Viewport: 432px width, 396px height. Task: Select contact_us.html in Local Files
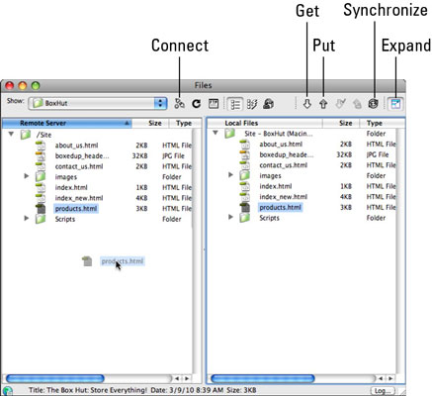click(284, 165)
